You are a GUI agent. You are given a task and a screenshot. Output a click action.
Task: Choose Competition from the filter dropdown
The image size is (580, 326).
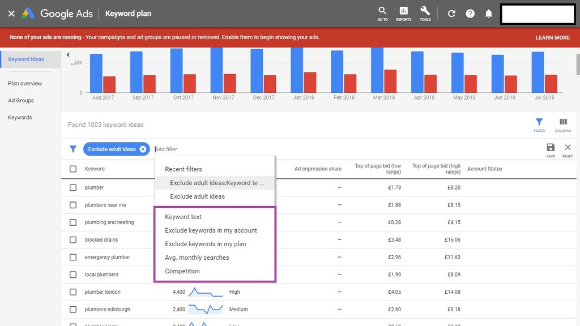pos(182,271)
